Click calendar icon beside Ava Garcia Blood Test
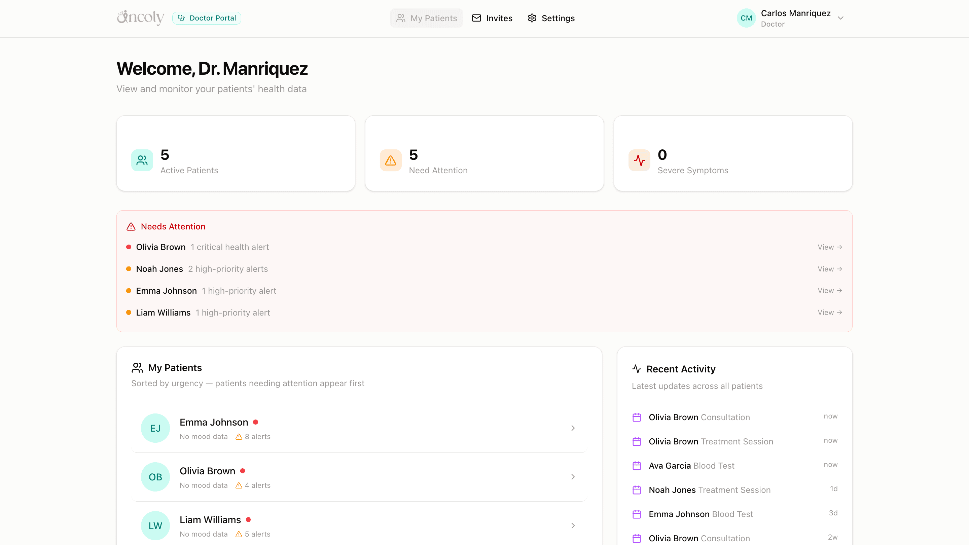Screen dimensions: 969x545 (637, 466)
